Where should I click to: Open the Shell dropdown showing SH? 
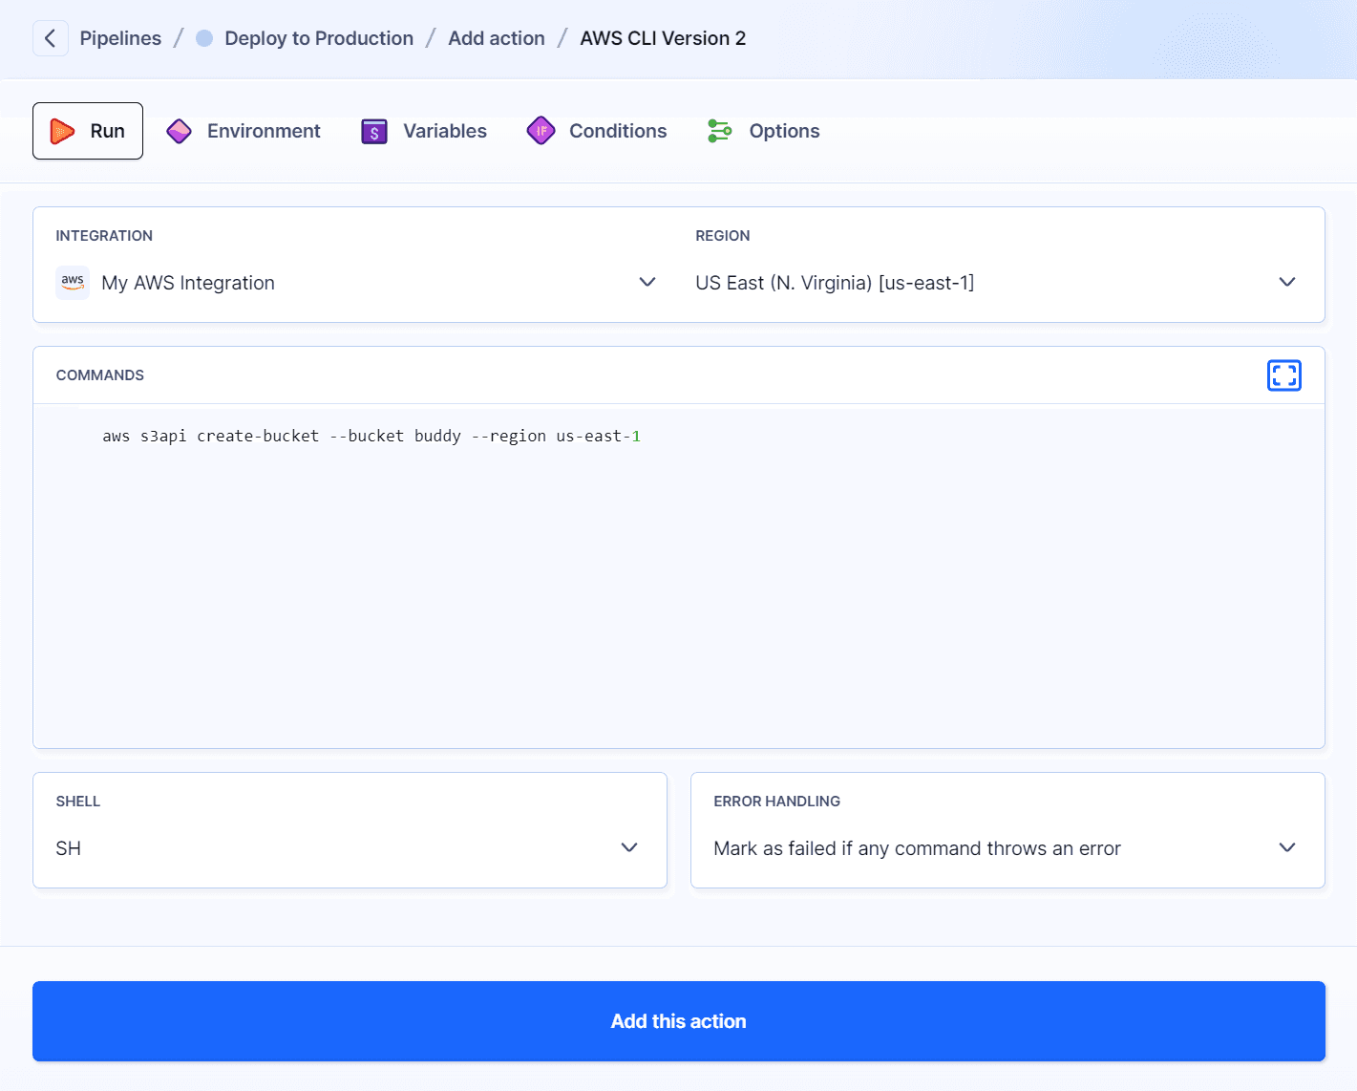pos(629,847)
